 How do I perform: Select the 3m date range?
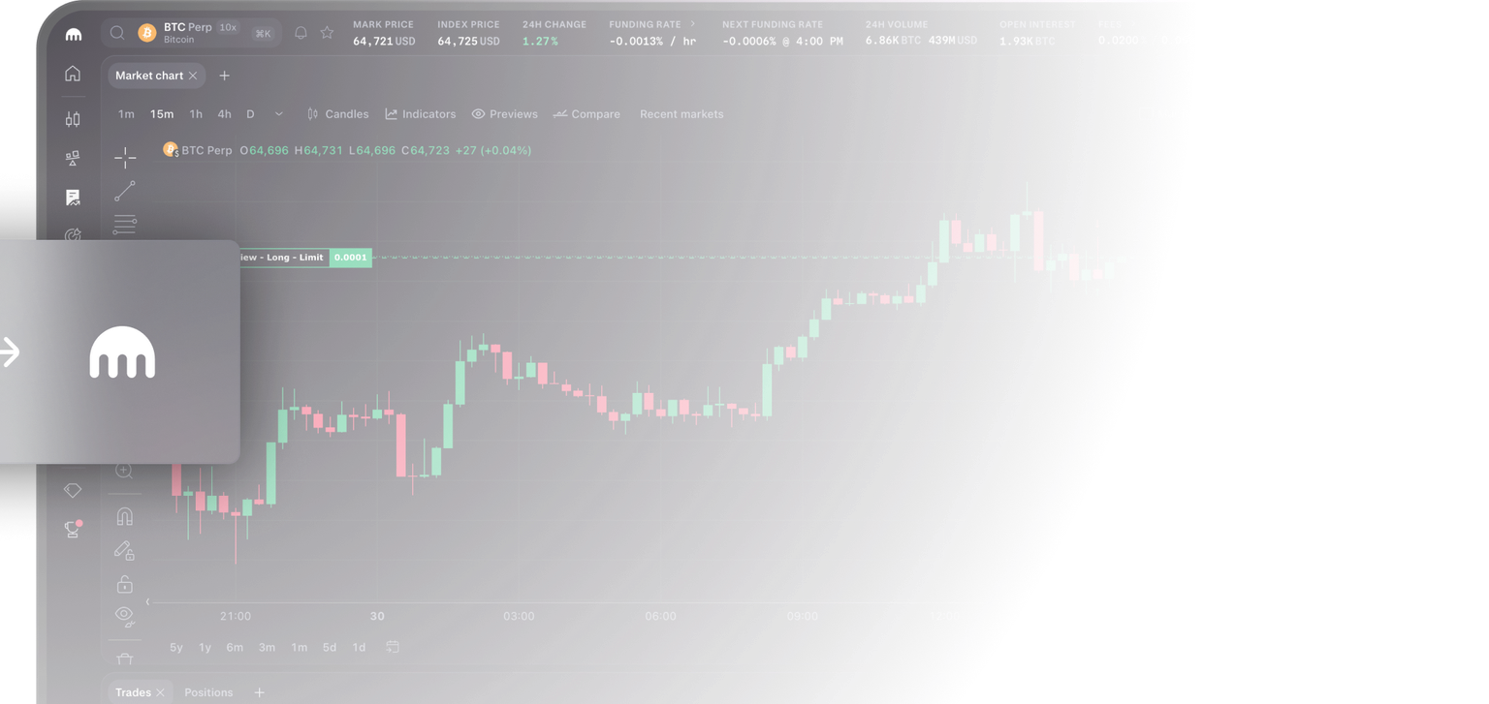tap(267, 647)
